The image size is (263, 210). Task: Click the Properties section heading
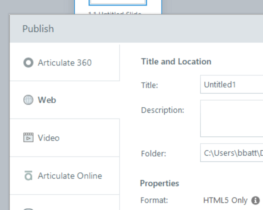[160, 183]
